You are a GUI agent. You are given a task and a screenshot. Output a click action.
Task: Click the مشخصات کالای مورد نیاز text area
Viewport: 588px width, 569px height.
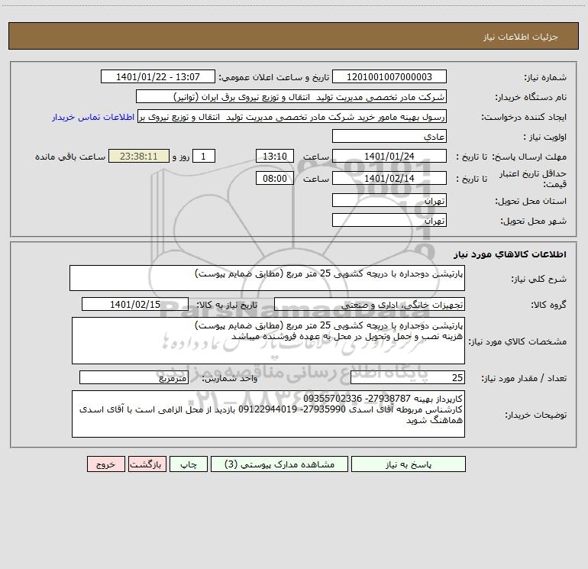(268, 341)
